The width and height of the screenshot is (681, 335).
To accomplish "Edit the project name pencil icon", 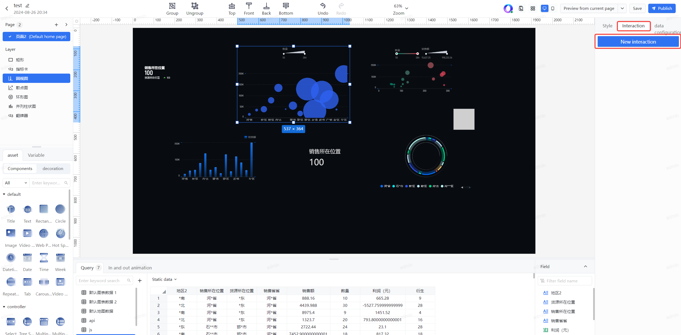I will 27,6.
